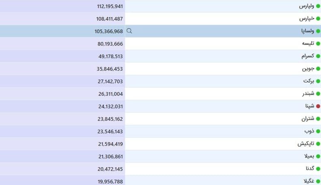Click the green status dot beside غگیلا
Image resolution: width=321 pixels, height=185 pixels.
(318, 181)
